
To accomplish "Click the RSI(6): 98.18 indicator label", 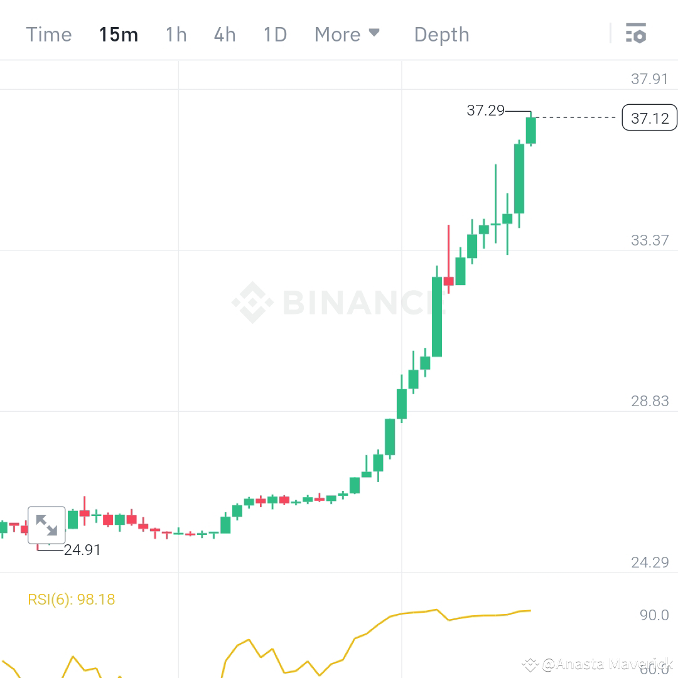I will coord(71,599).
